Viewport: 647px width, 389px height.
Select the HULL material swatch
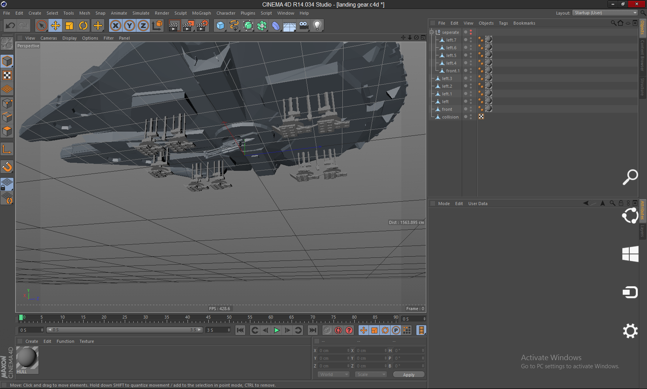click(x=27, y=358)
